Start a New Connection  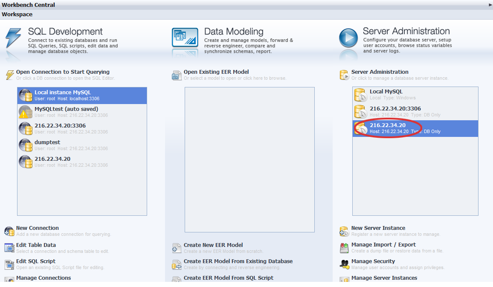coord(38,228)
